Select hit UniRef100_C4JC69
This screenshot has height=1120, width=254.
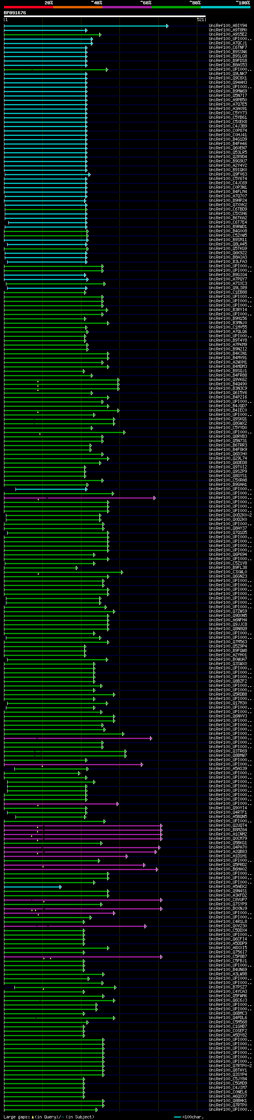click(227, 183)
